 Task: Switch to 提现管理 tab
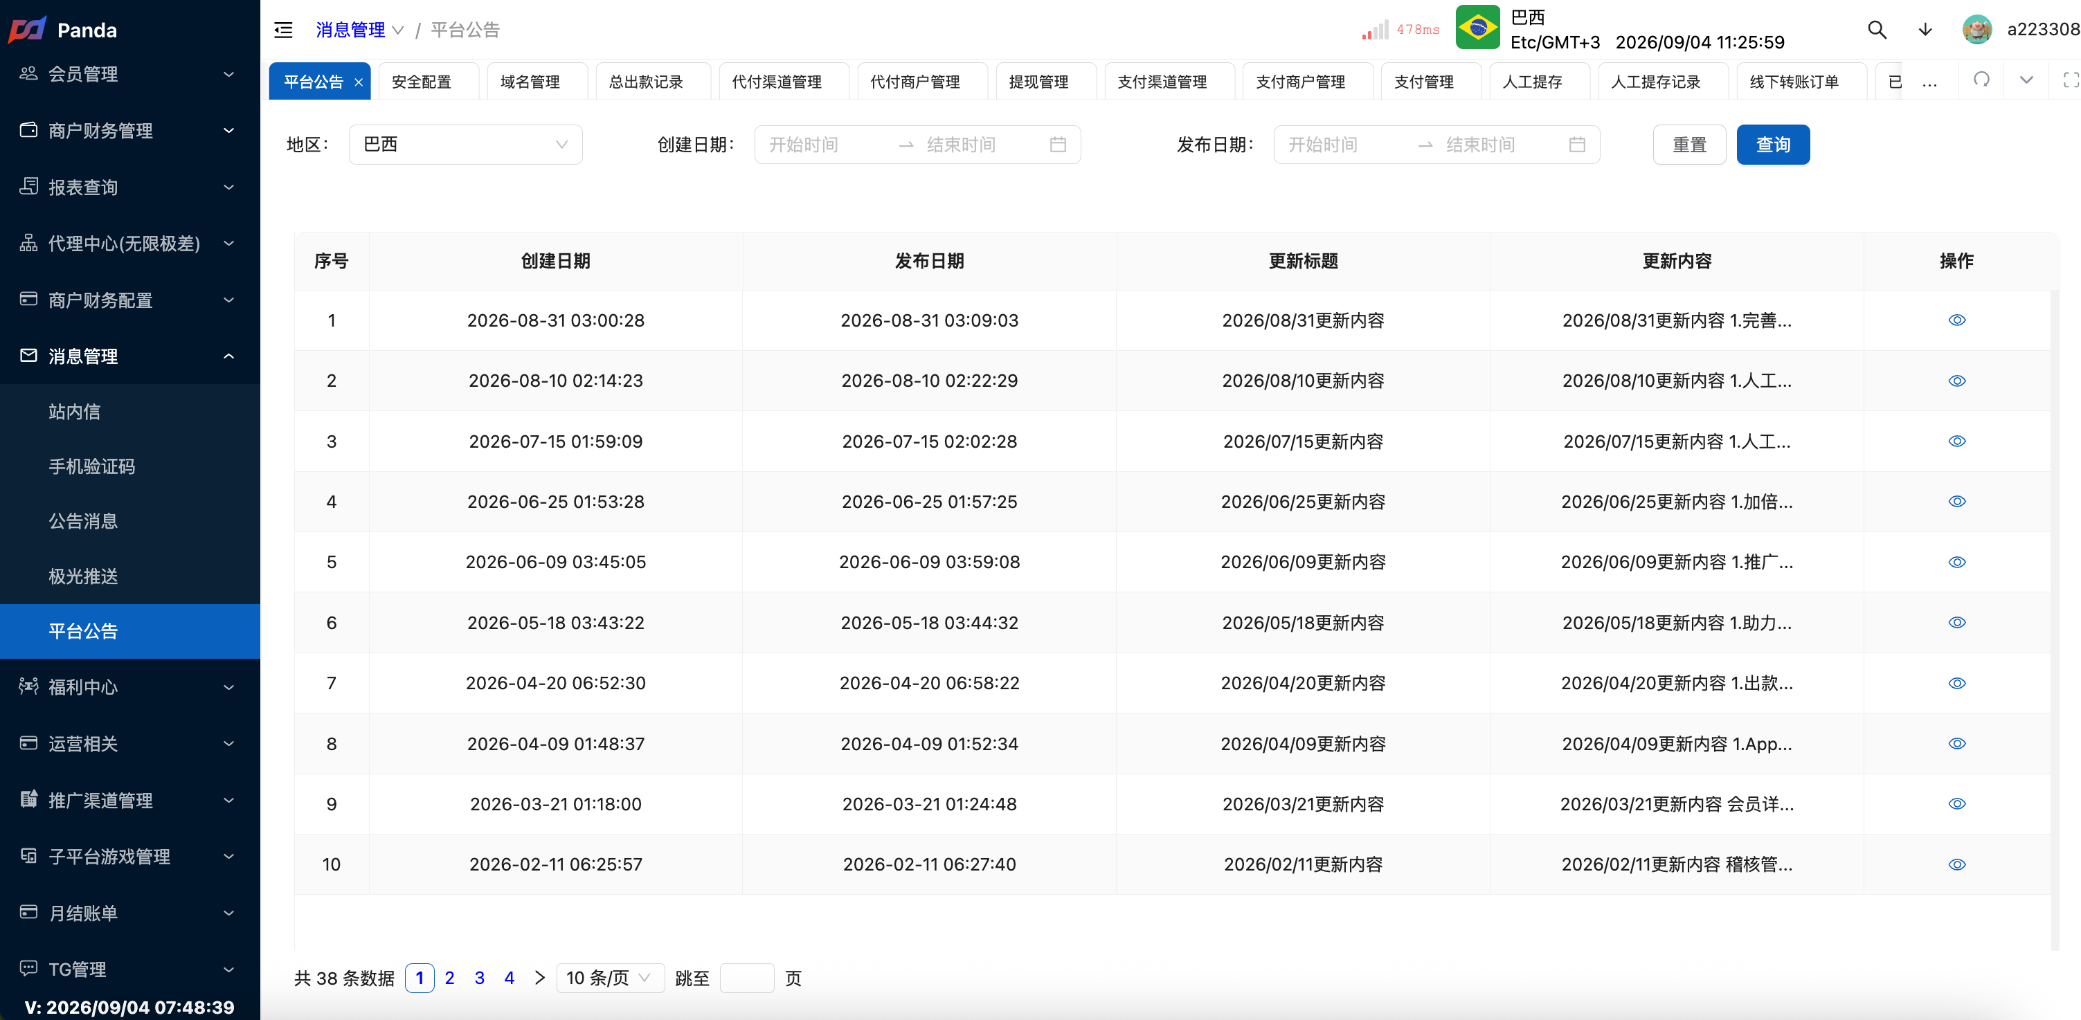click(1045, 82)
